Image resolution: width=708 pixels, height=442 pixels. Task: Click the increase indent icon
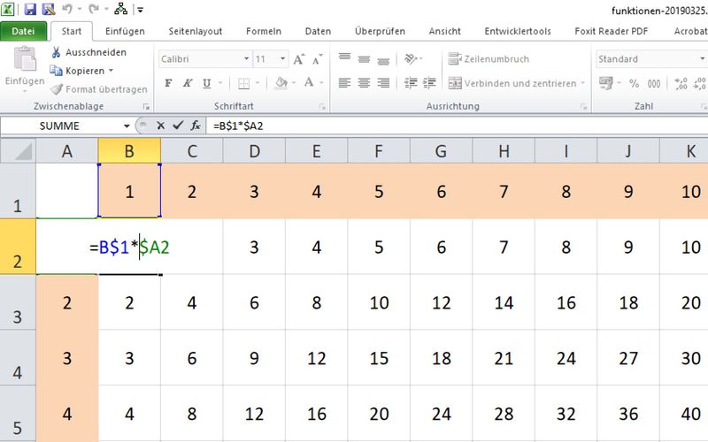click(429, 83)
